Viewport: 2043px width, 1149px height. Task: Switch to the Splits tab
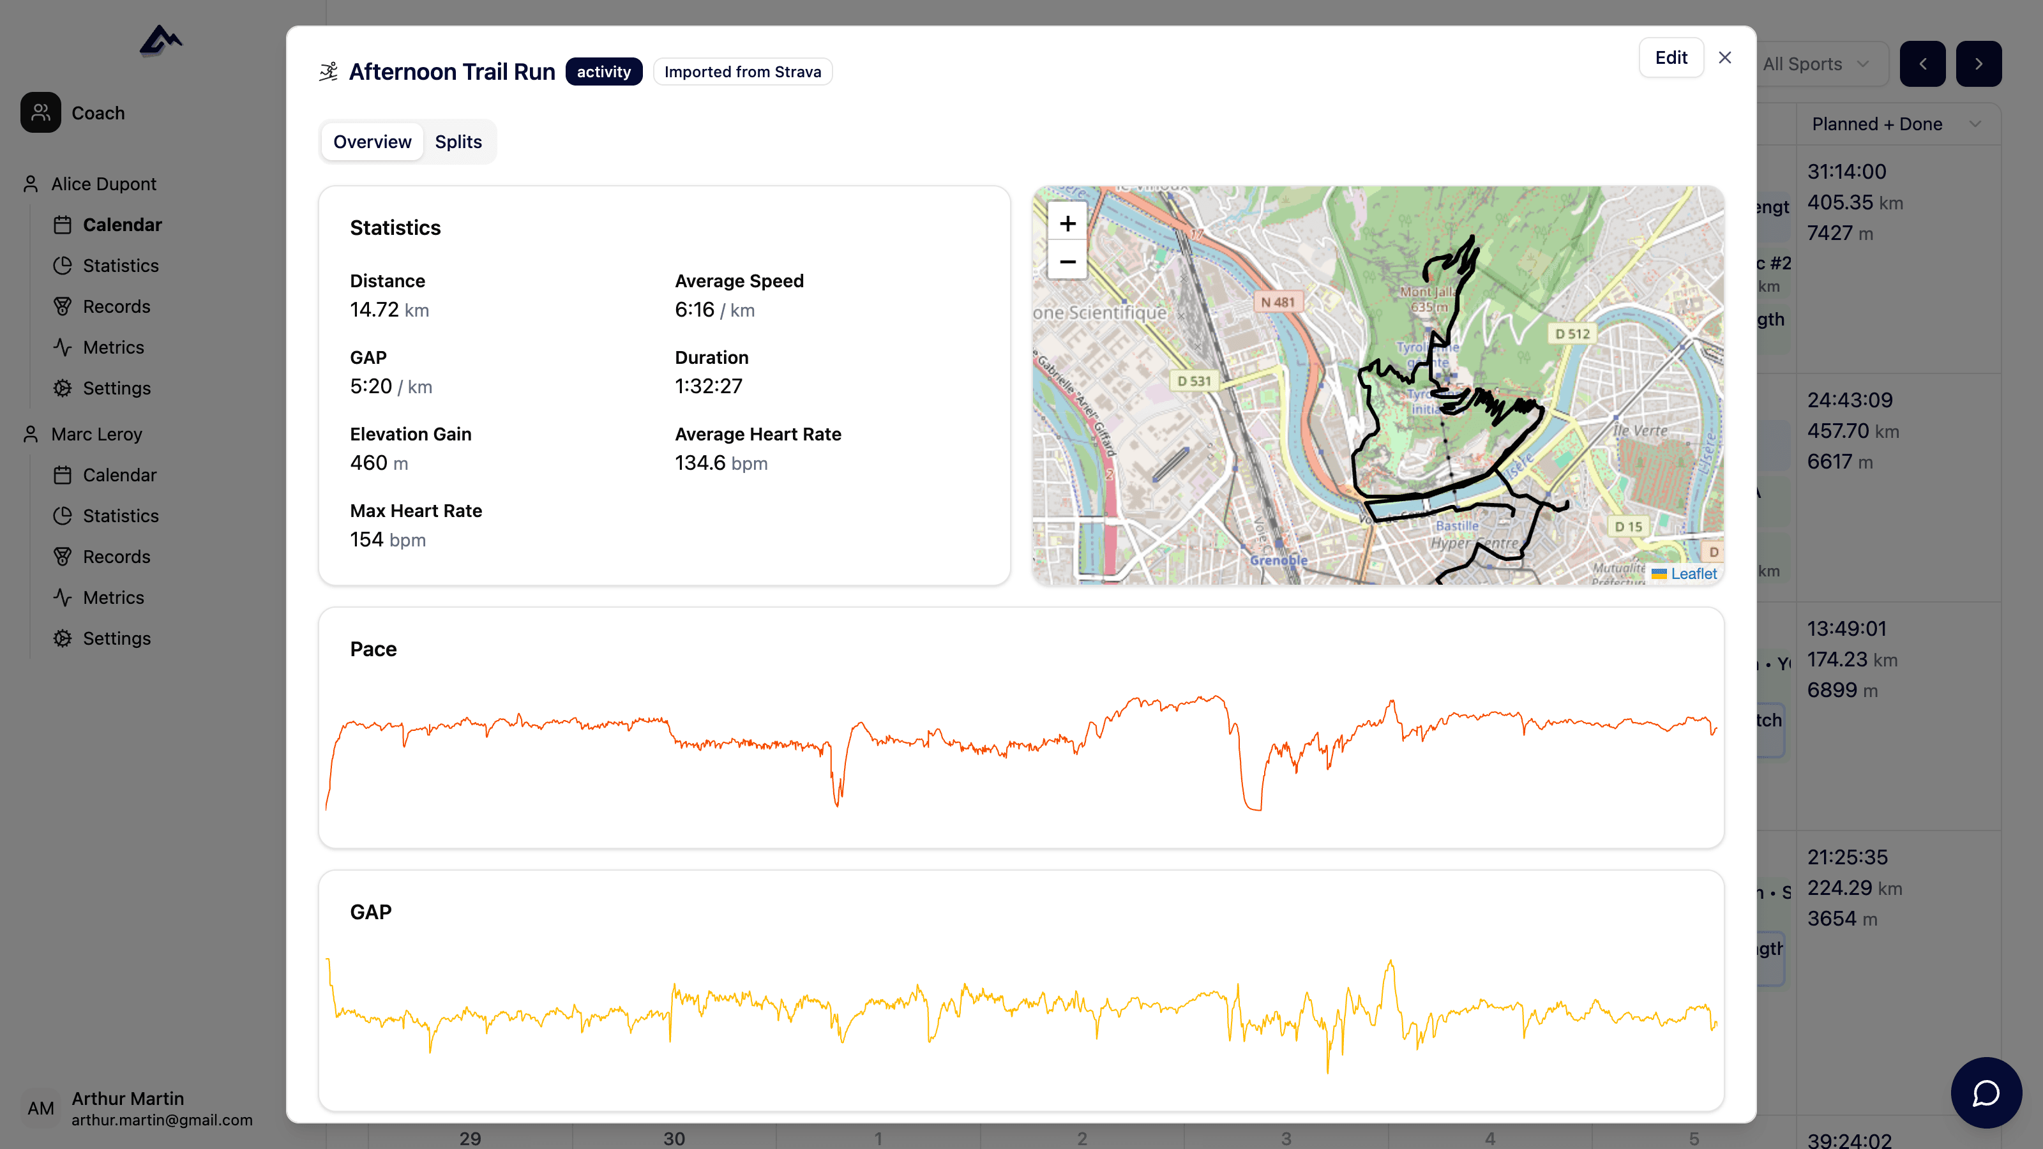[x=458, y=142]
